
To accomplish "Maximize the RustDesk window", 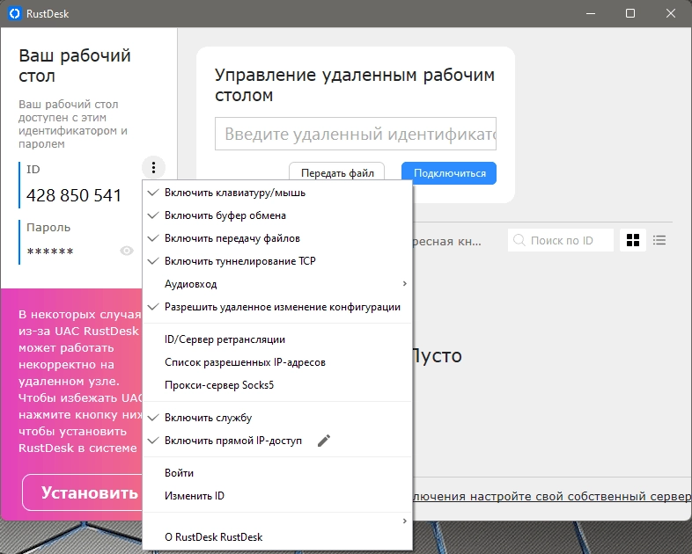I will point(630,14).
